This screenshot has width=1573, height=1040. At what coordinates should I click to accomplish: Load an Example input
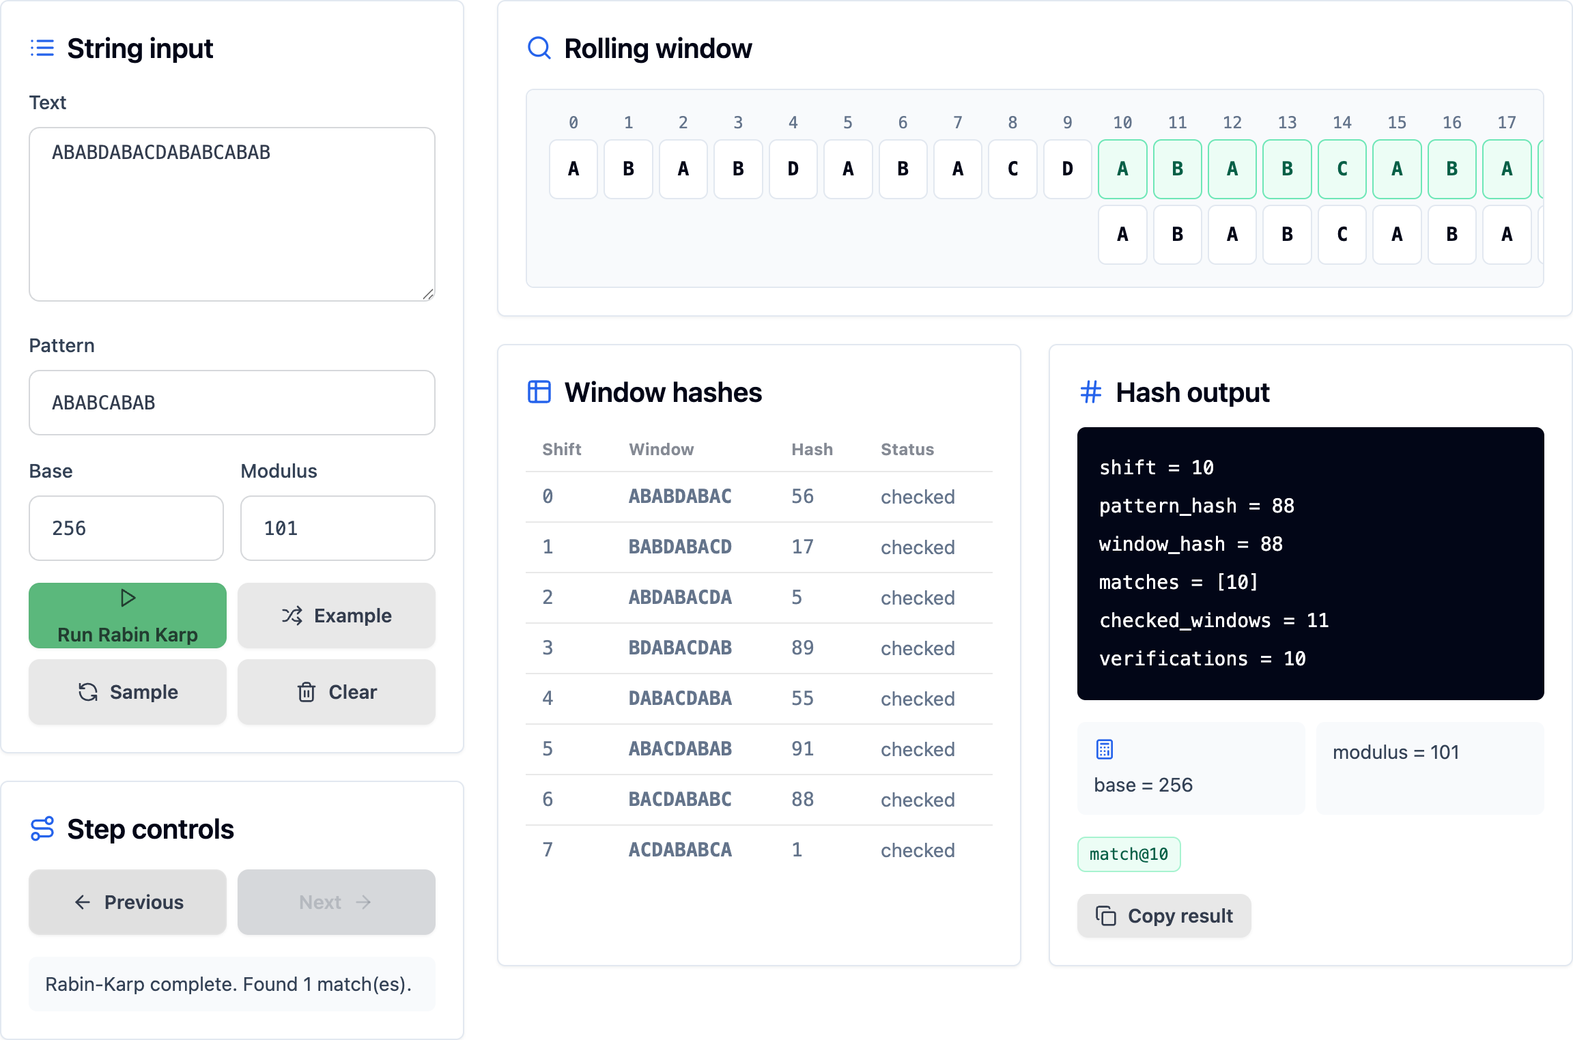coord(337,616)
